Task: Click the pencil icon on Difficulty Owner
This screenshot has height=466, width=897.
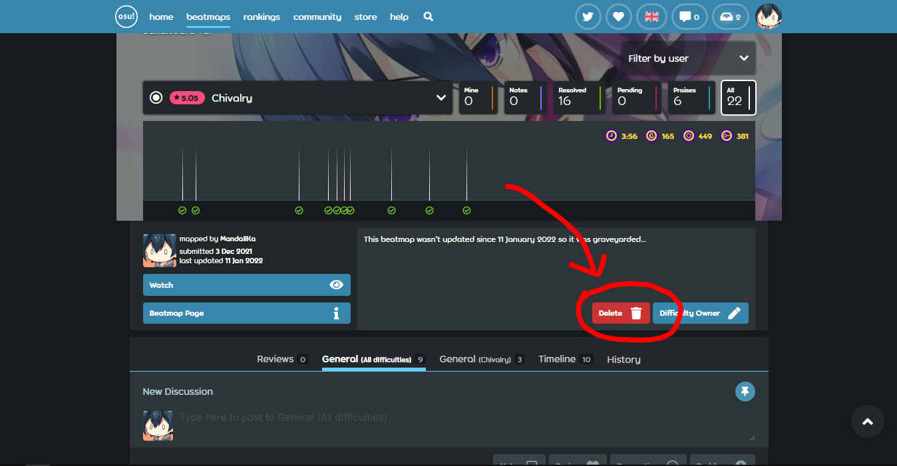Action: [x=734, y=313]
